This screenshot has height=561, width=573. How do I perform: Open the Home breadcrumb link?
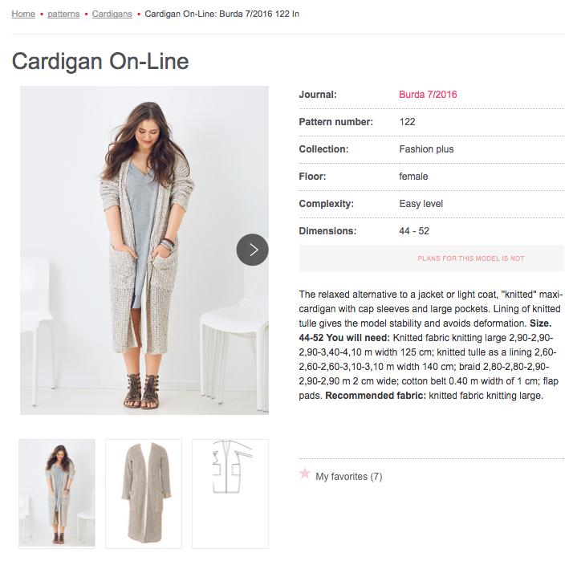[x=23, y=14]
